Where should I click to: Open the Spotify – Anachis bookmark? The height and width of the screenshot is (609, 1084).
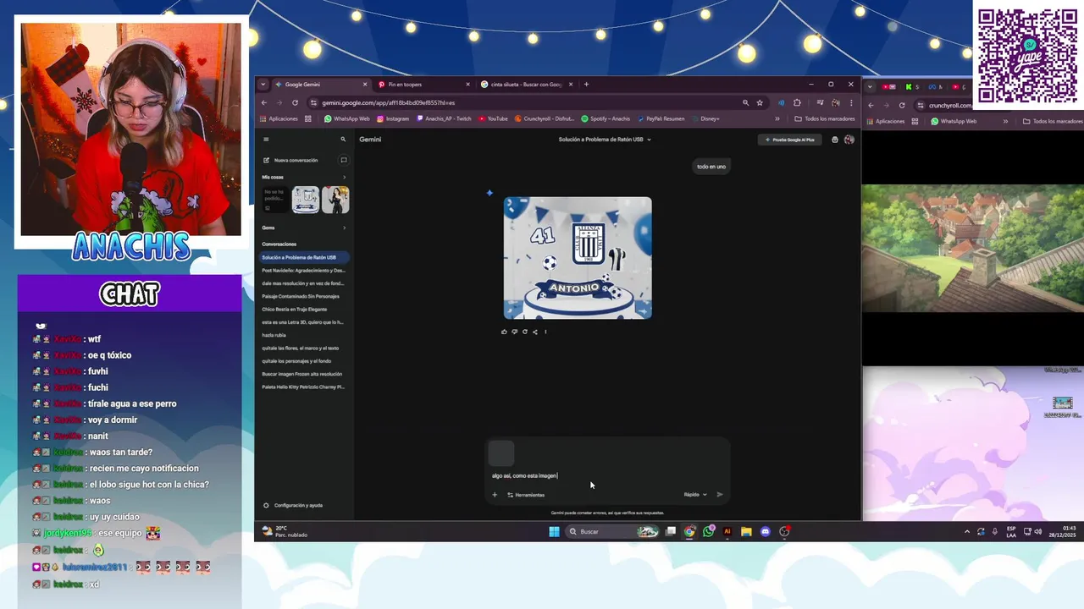606,118
